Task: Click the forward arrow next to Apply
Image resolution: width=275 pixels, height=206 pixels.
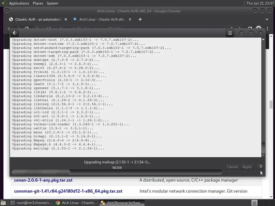Action: [x=260, y=167]
